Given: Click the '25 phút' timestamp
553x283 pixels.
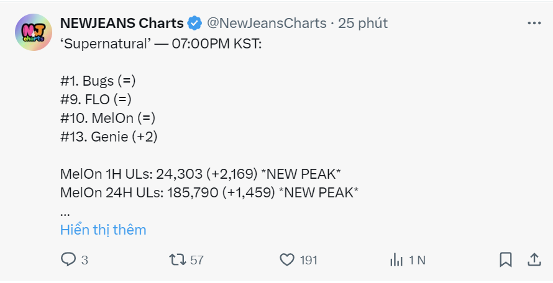Looking at the screenshot, I should pyautogui.click(x=363, y=24).
